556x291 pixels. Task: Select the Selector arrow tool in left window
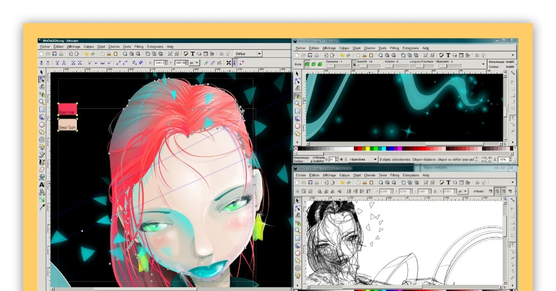coord(41,73)
